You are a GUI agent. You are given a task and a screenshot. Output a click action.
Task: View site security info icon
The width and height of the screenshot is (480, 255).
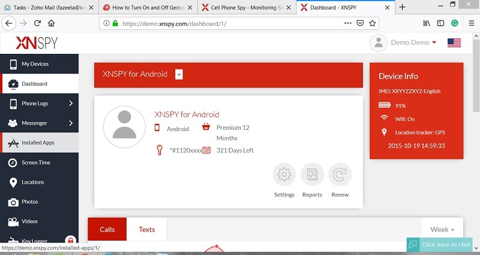106,23
